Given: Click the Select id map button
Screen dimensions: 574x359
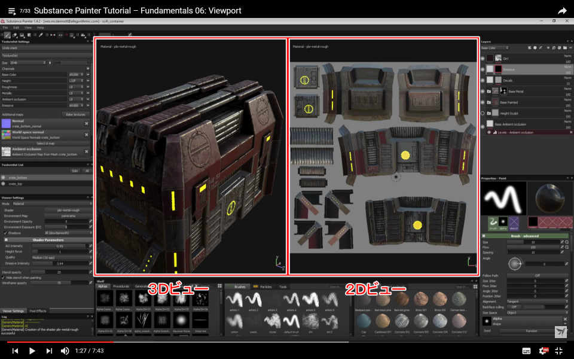Looking at the screenshot, I should click(45, 143).
